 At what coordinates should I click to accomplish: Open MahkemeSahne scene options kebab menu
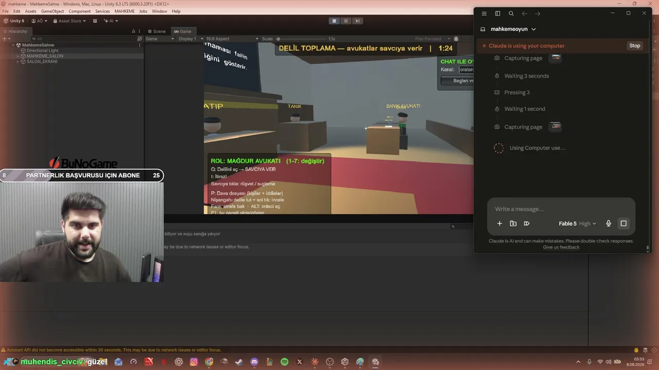139,45
